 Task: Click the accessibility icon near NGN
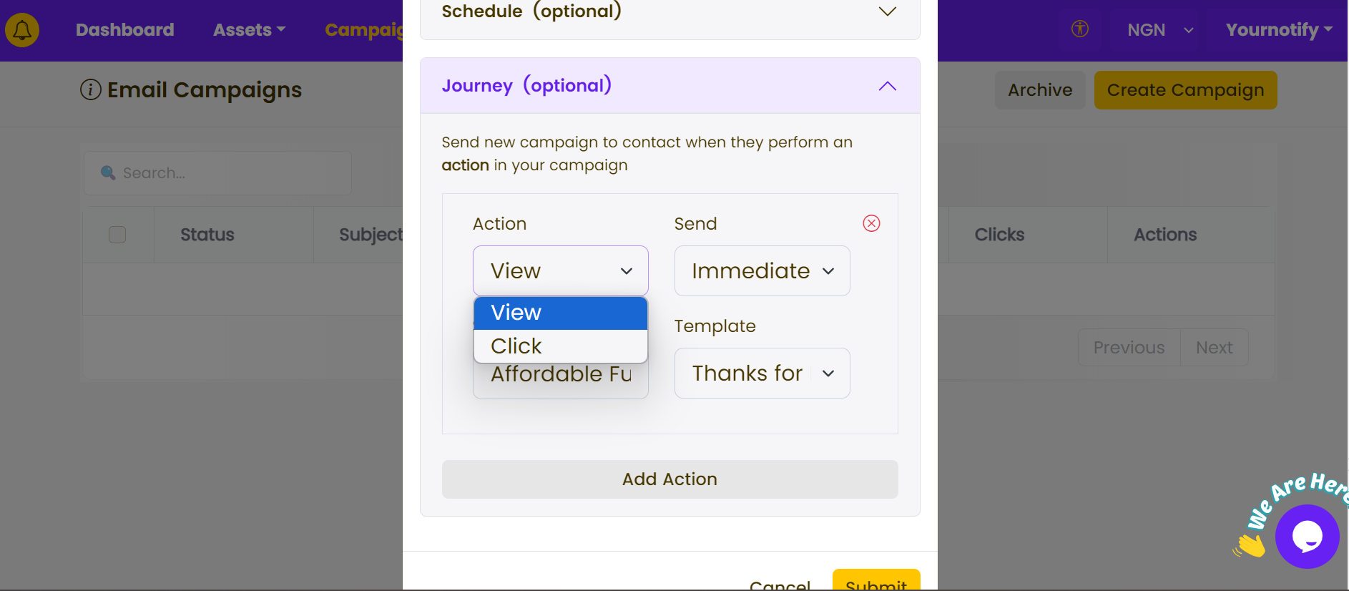coord(1080,29)
